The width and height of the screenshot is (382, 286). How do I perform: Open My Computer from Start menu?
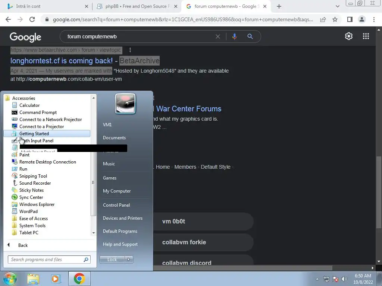(117, 191)
